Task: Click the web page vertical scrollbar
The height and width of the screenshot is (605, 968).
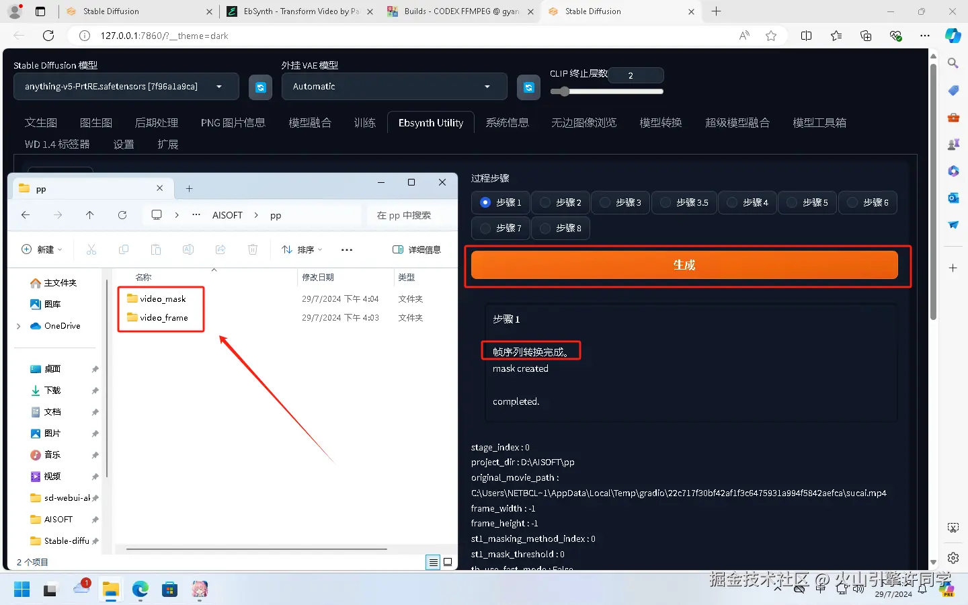Action: click(x=933, y=192)
